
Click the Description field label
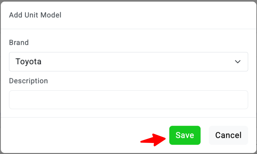click(28, 81)
